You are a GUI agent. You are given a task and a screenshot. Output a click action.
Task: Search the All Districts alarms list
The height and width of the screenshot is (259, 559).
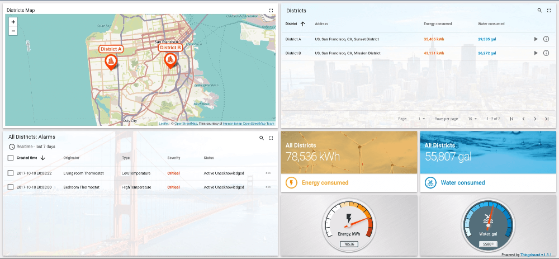(x=261, y=138)
